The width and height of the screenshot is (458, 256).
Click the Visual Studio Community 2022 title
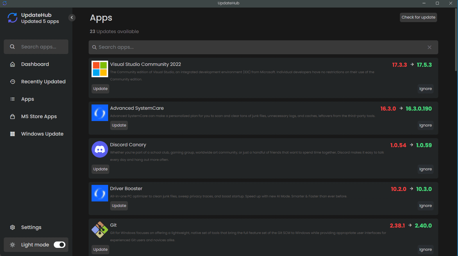tap(145, 64)
